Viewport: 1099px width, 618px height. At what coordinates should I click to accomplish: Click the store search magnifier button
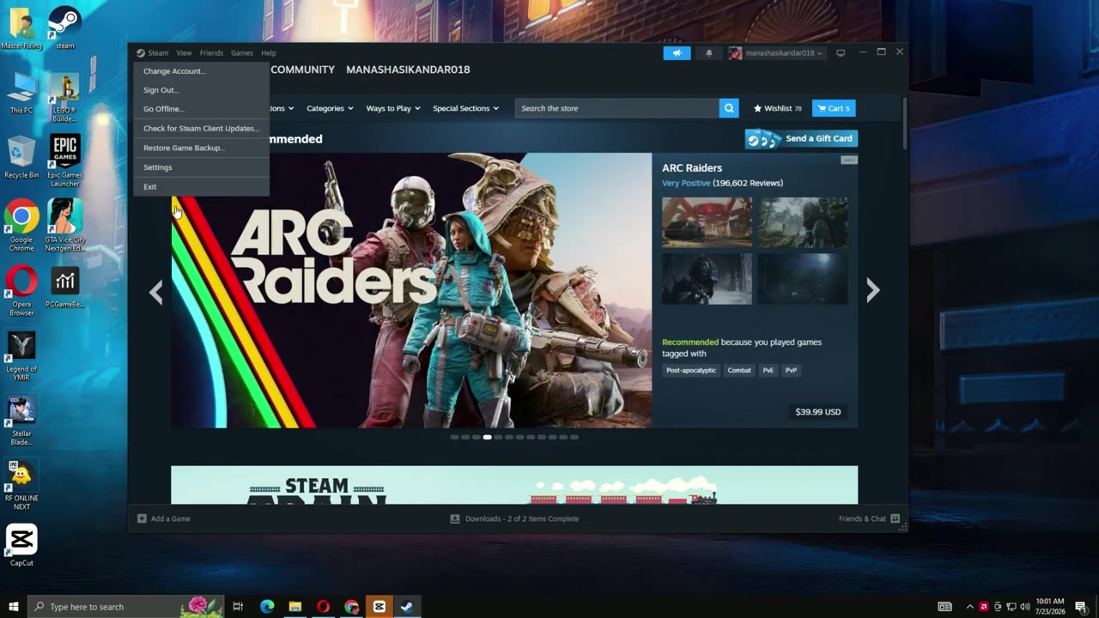(x=729, y=108)
